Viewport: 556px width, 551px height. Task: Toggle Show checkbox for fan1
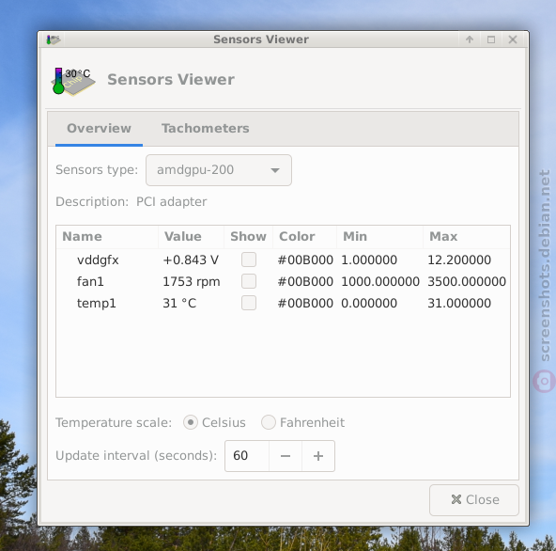pyautogui.click(x=249, y=281)
